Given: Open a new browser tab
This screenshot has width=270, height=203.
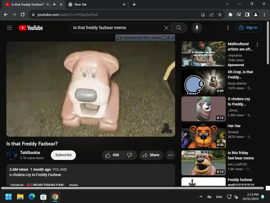Looking at the screenshot, I should click(x=134, y=4).
